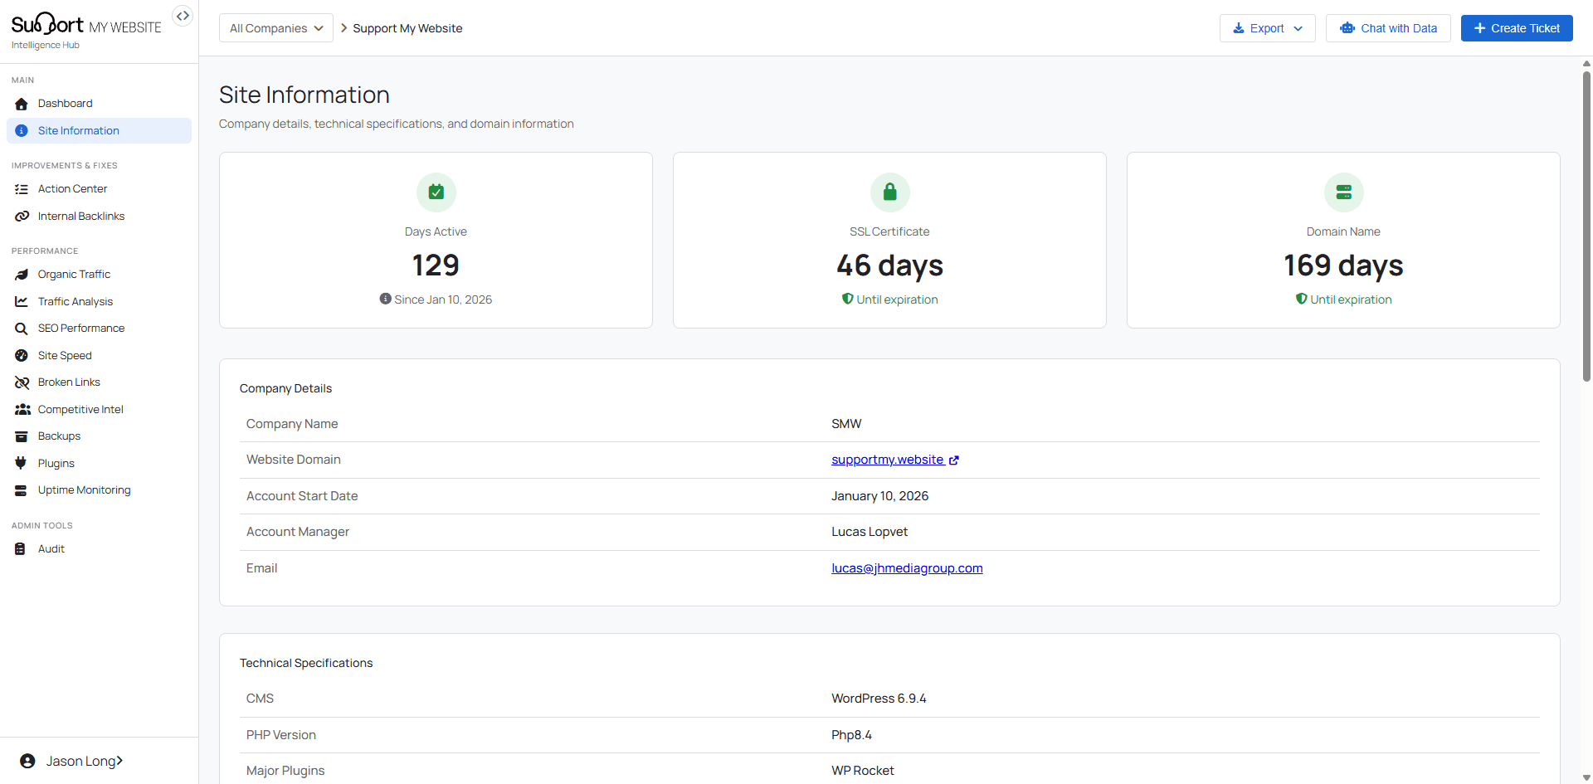
Task: Click the Php8.4 value
Action: point(851,735)
